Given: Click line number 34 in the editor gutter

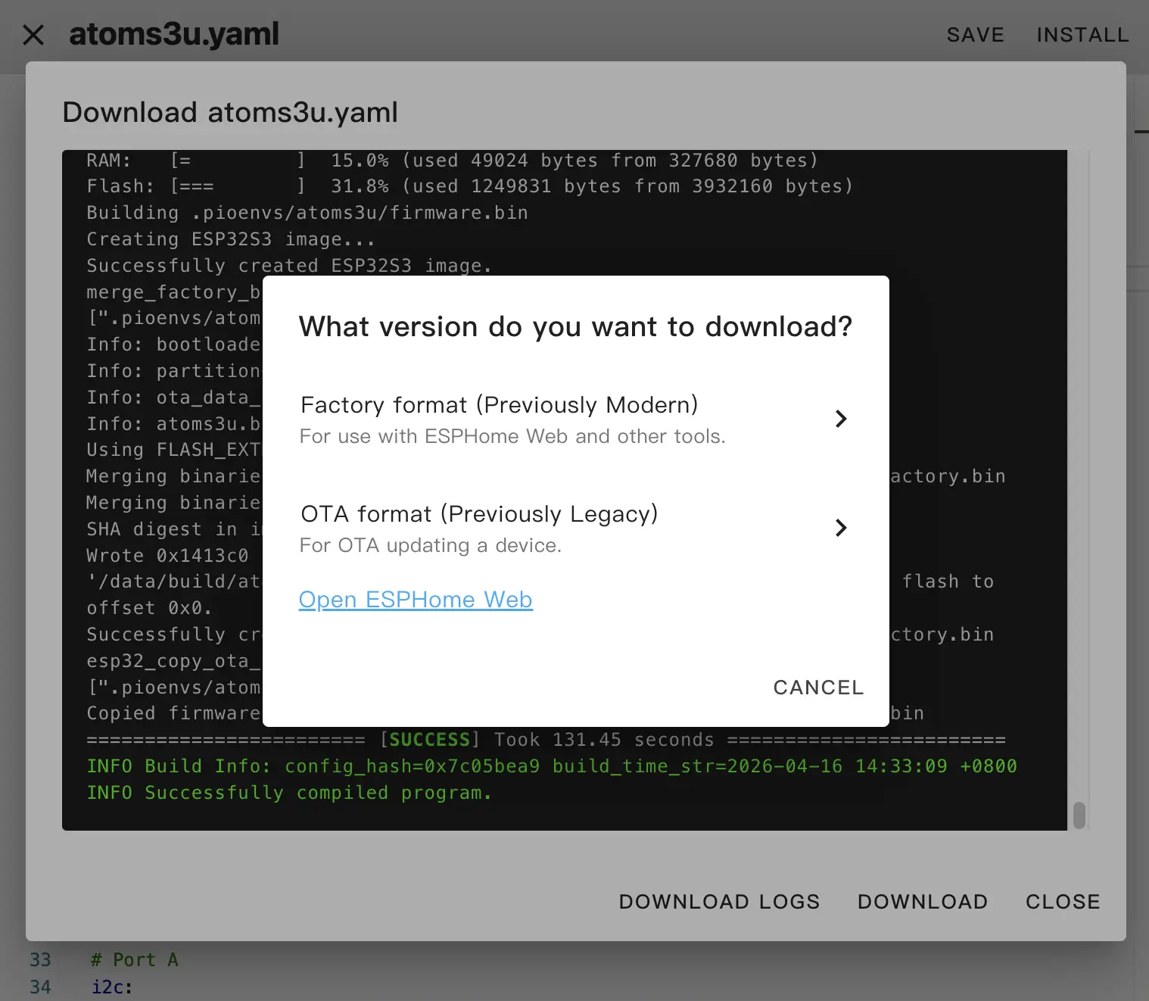Looking at the screenshot, I should [x=41, y=987].
